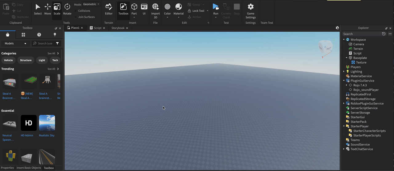Click See All next to Trending
Screen dimensions: 394x171
pyautogui.click(x=53, y=69)
